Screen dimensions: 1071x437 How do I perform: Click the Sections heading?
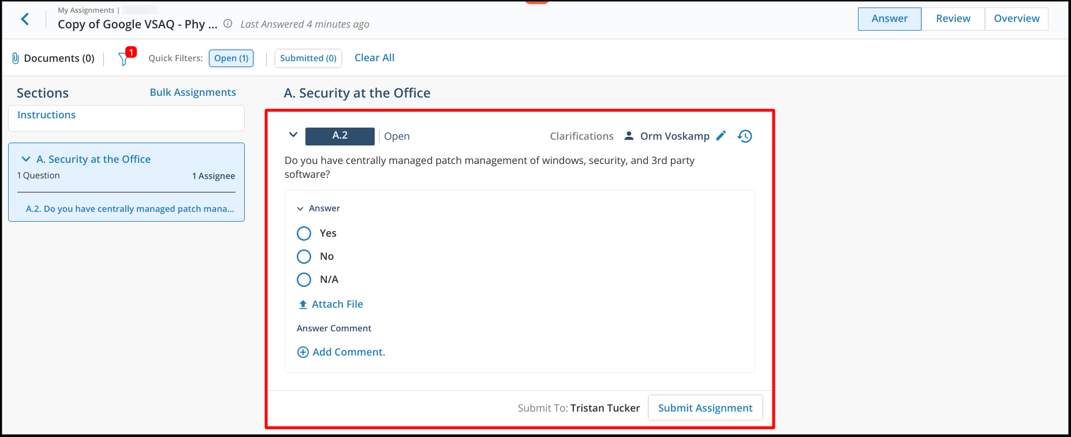43,93
